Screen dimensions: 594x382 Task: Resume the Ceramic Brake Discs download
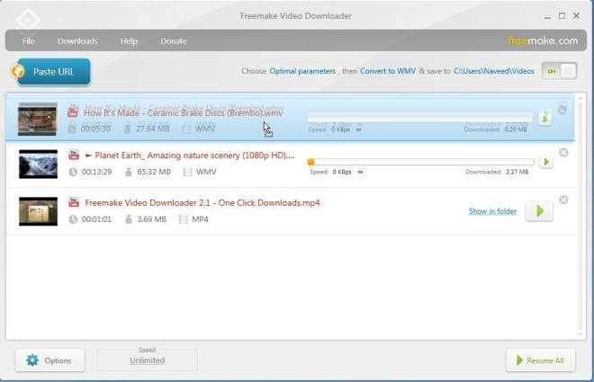(x=544, y=118)
